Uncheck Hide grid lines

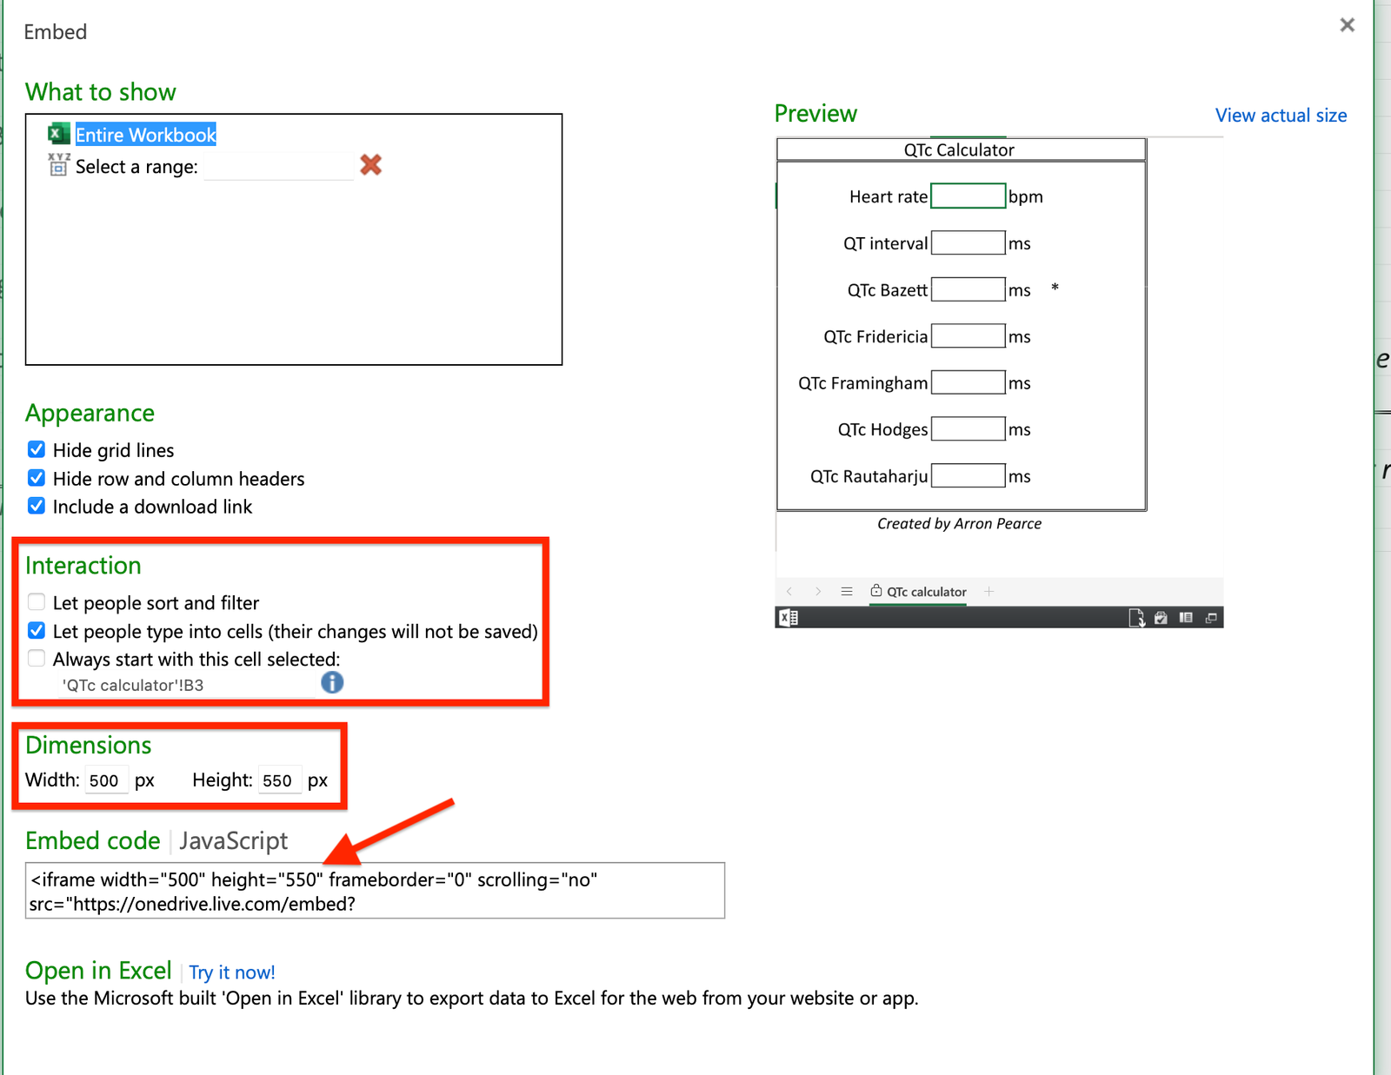pos(37,449)
